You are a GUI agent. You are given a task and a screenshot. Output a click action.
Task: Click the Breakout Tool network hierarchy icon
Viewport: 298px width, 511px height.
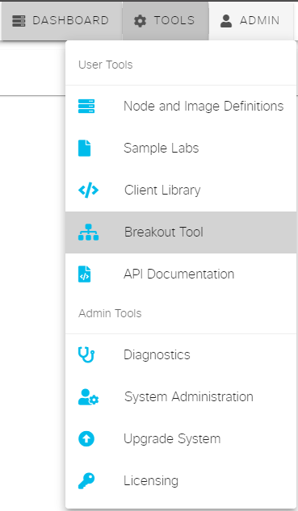click(x=88, y=232)
